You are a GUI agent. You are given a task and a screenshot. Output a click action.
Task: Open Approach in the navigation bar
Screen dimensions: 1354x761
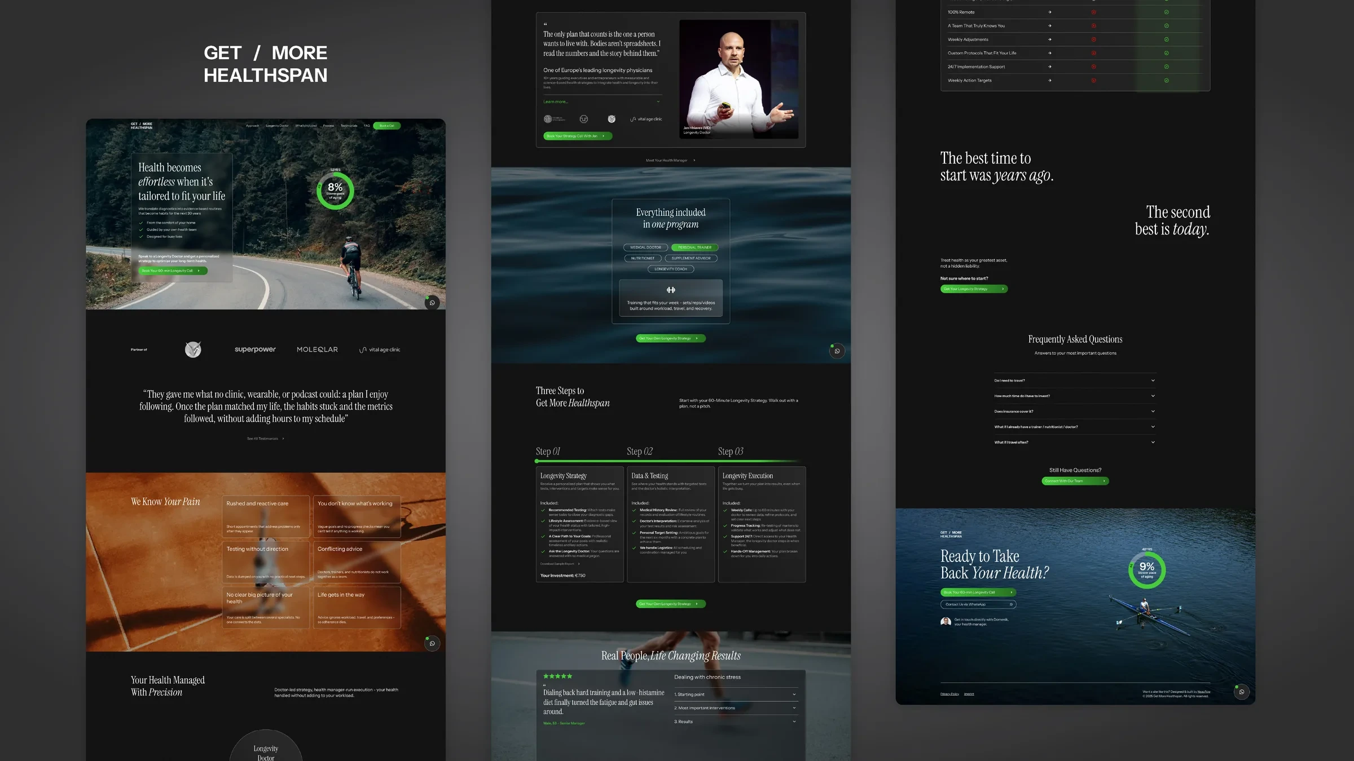[x=252, y=126]
